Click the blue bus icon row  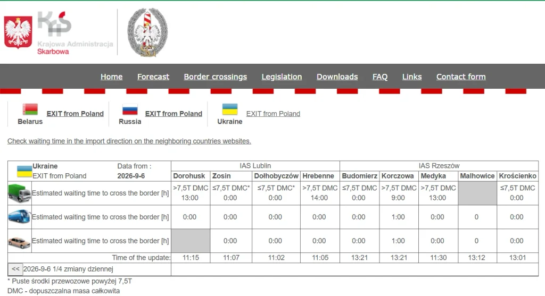20,217
